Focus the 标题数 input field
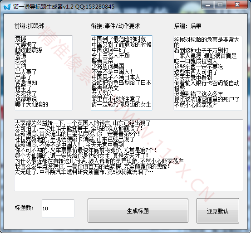 58,209
